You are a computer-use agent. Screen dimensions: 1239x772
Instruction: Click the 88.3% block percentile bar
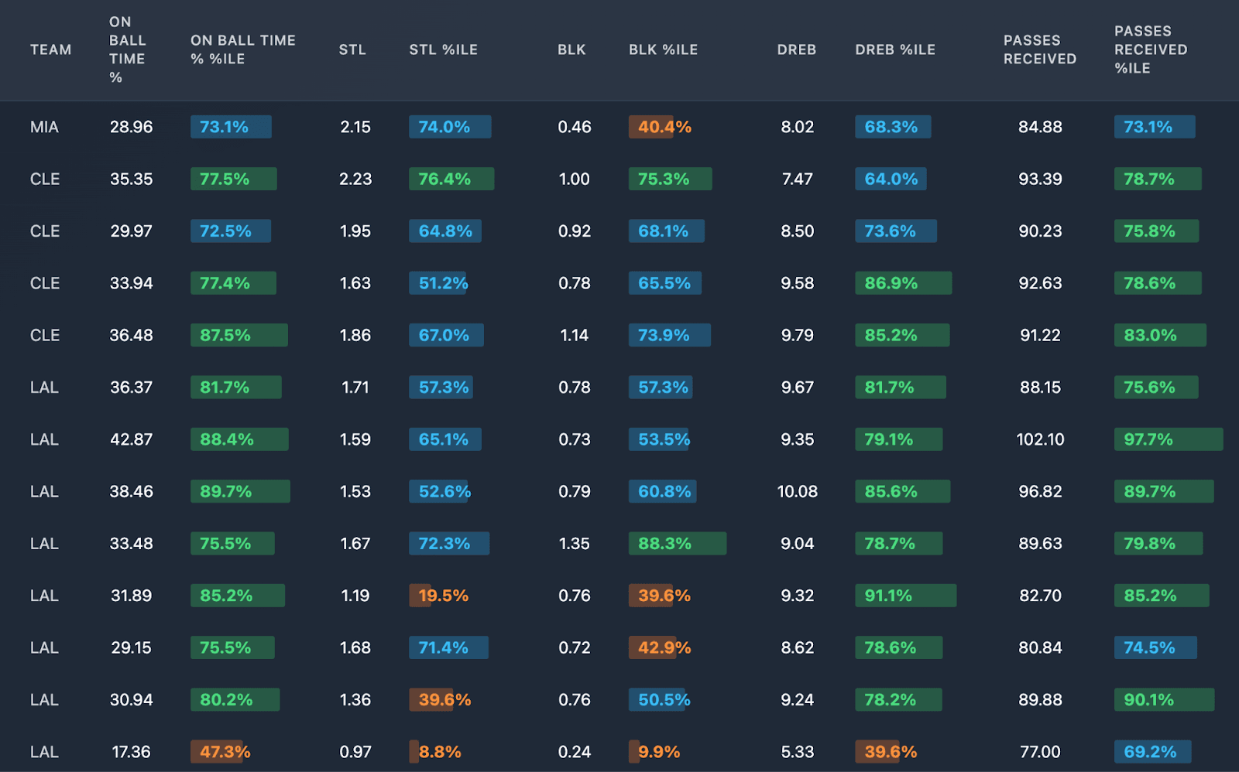click(677, 544)
